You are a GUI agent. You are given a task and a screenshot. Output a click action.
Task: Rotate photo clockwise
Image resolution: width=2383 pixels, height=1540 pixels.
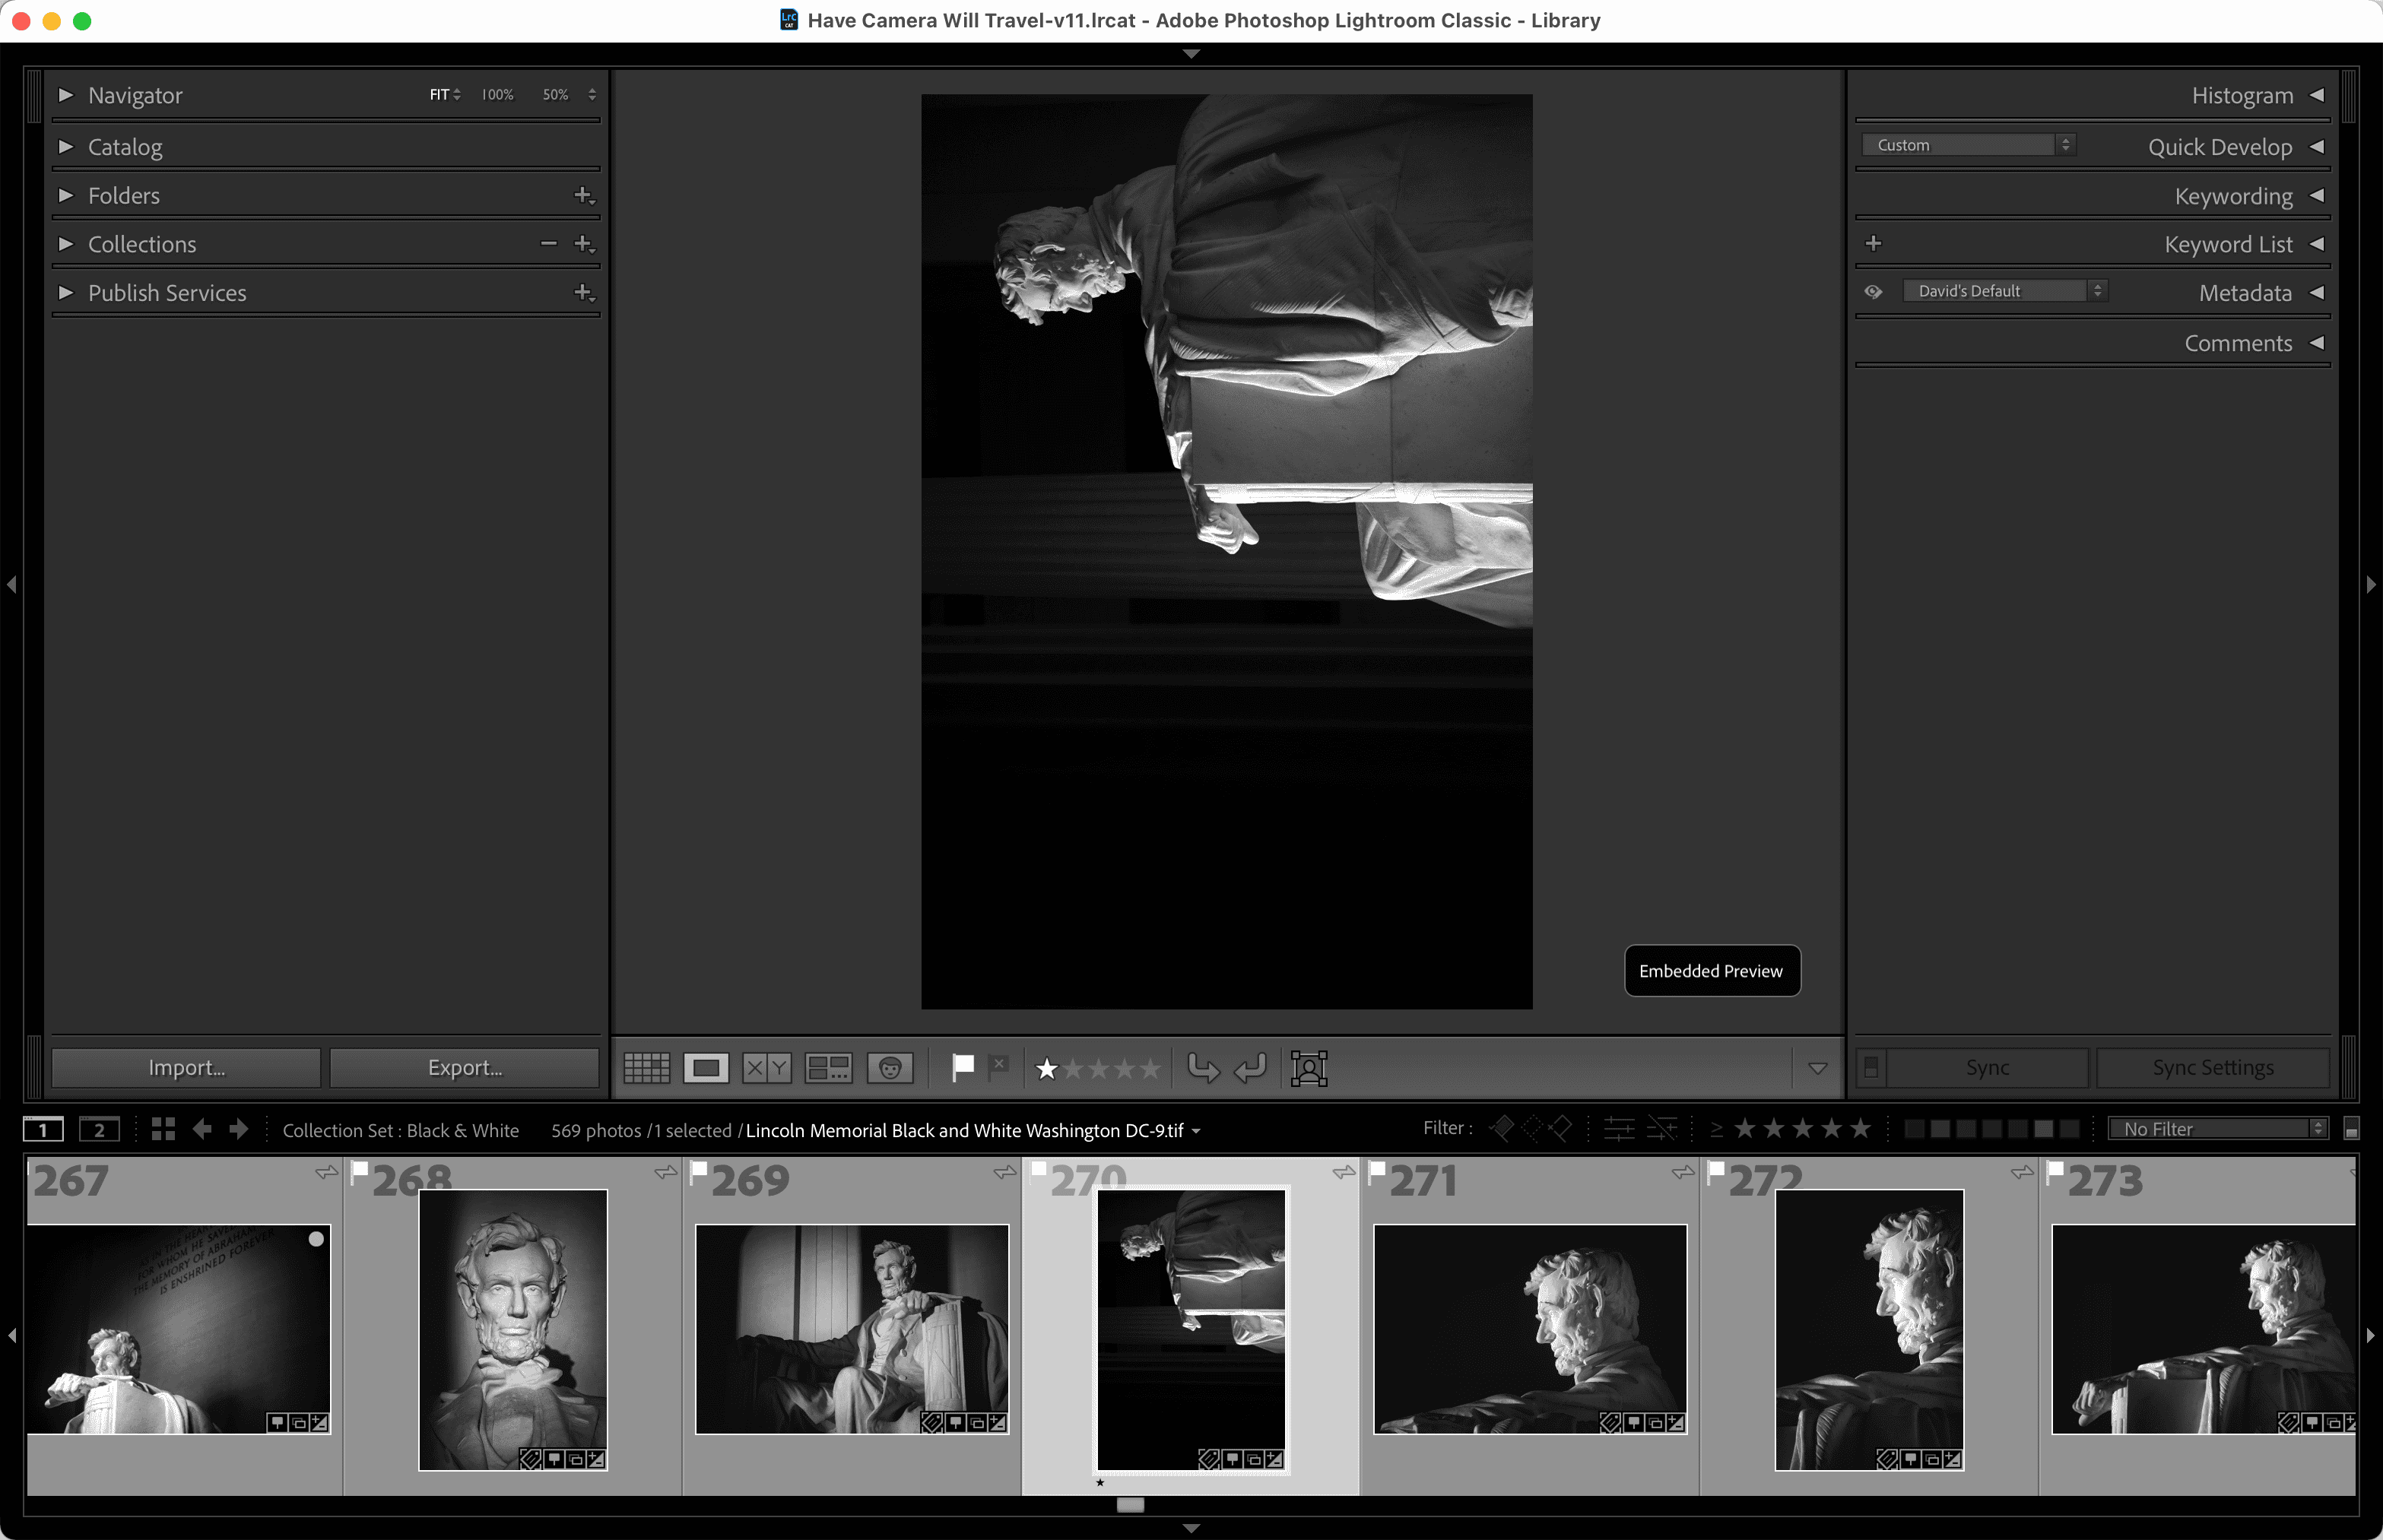(1251, 1068)
